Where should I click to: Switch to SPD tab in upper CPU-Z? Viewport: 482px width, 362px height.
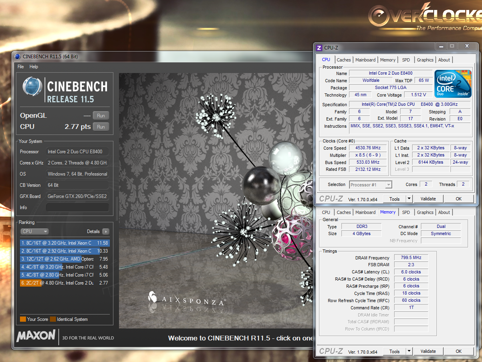406,60
